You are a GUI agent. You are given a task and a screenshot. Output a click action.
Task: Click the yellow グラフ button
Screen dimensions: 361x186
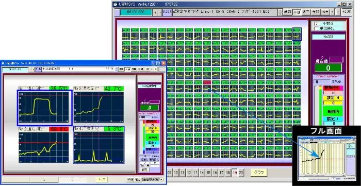tap(259, 172)
